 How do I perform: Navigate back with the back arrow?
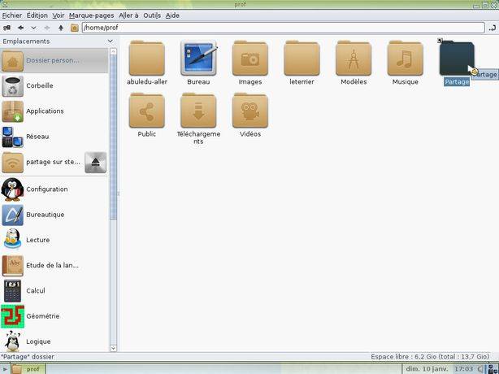(x=20, y=28)
